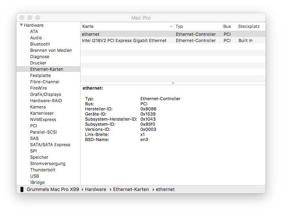Click the bold ethernet: detail heading
Image resolution: width=282 pixels, height=213 pixels.
(93, 88)
